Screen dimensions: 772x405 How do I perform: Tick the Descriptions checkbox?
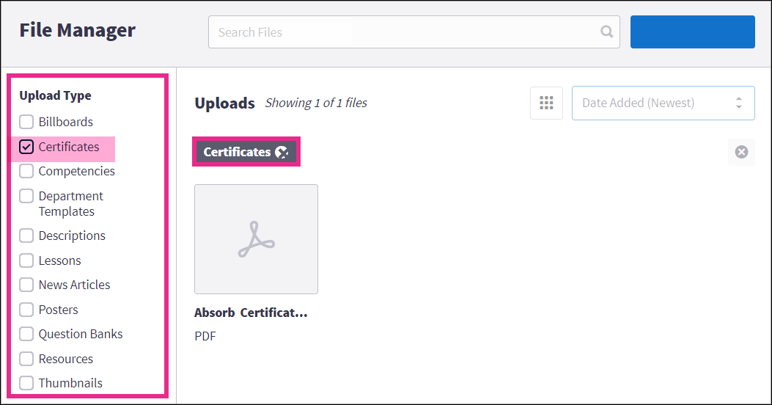(26, 236)
